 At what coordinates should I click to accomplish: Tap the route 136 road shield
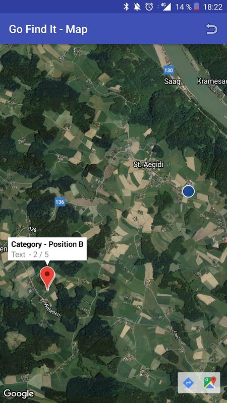coord(60,202)
